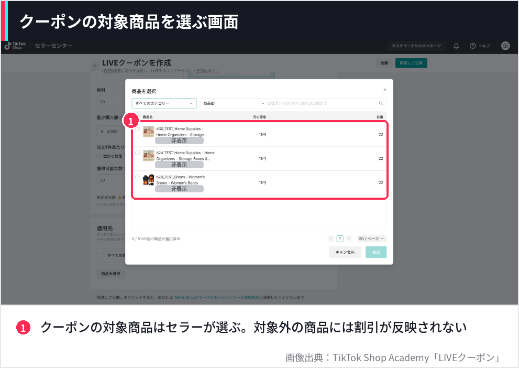Select the すべての商品 radio option under 適用先

point(103,255)
